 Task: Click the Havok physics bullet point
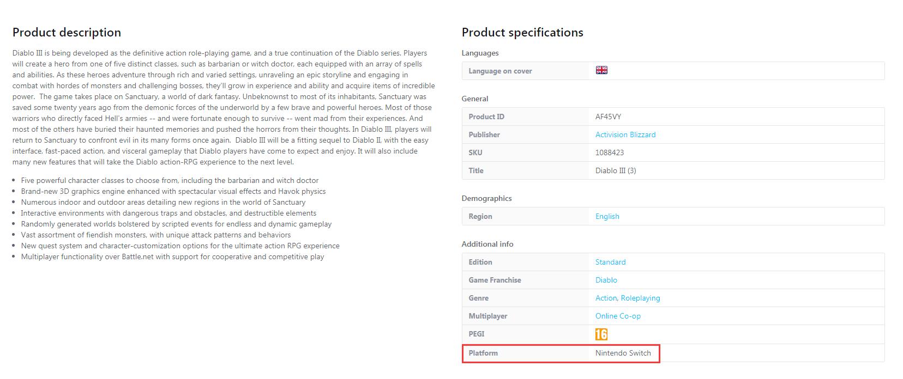tap(173, 191)
